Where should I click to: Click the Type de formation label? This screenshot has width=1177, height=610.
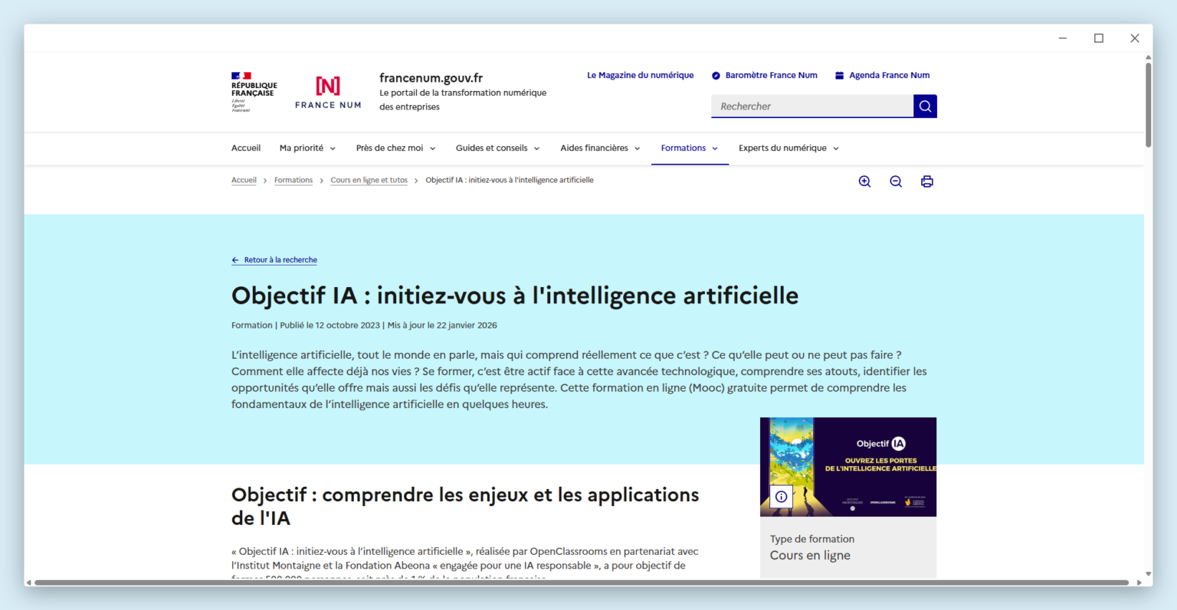click(812, 539)
